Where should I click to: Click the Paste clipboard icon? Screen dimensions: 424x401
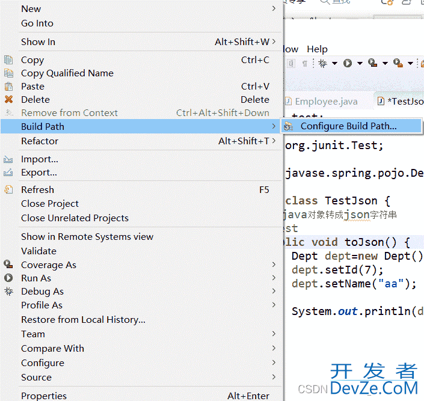tap(8, 86)
